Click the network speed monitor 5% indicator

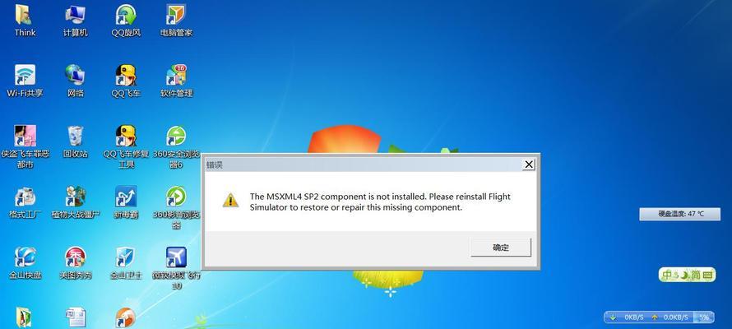[x=704, y=317]
